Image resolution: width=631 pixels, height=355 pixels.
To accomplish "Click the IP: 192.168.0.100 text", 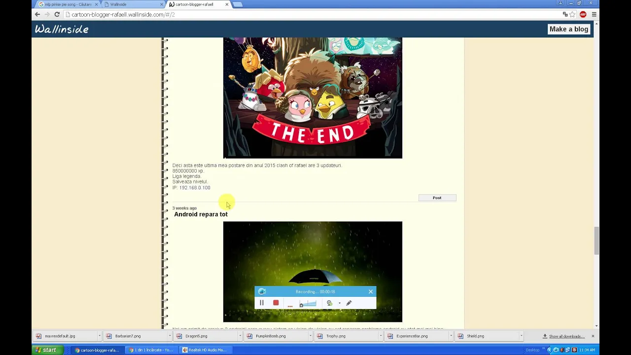I will (x=191, y=188).
